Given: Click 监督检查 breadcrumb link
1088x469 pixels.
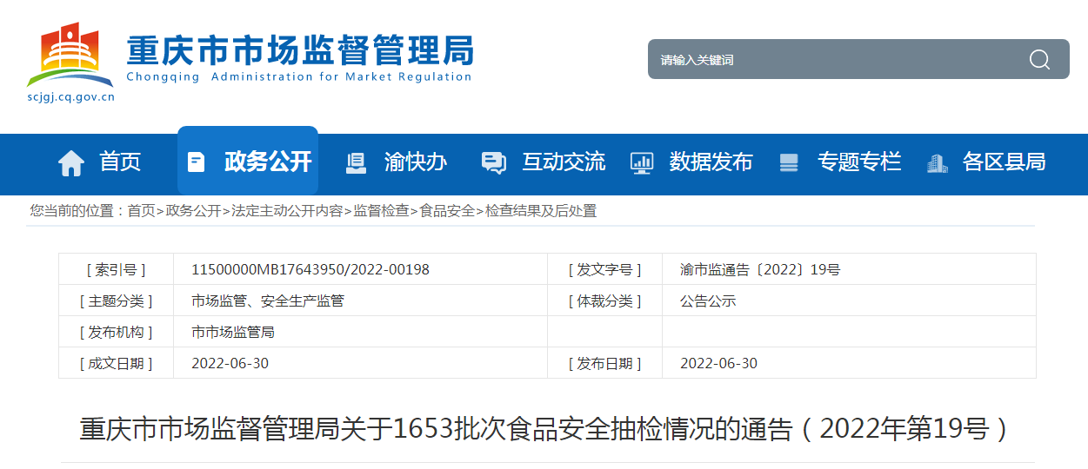Looking at the screenshot, I should pos(381,211).
